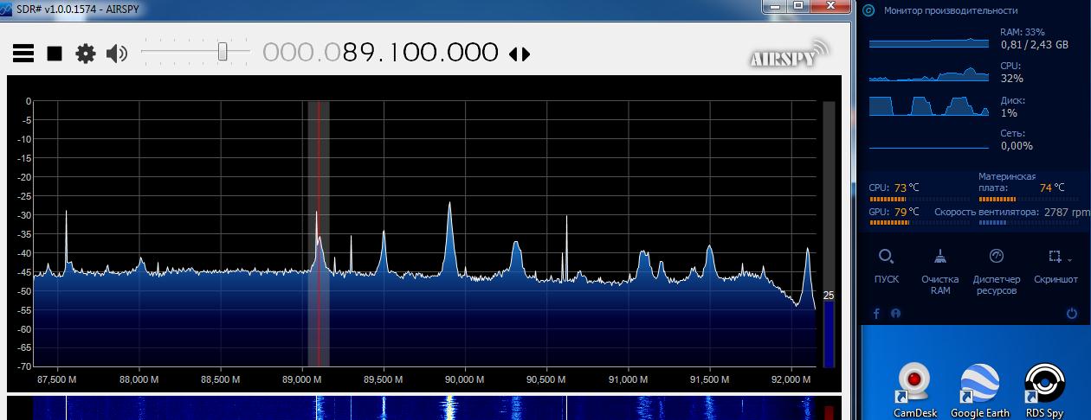
Task: Click the spectrum zoom bar on the right edge
Action: coord(829,233)
